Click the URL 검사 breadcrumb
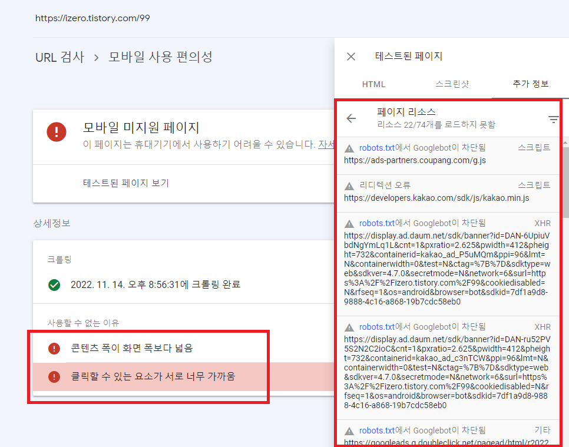 (x=60, y=57)
